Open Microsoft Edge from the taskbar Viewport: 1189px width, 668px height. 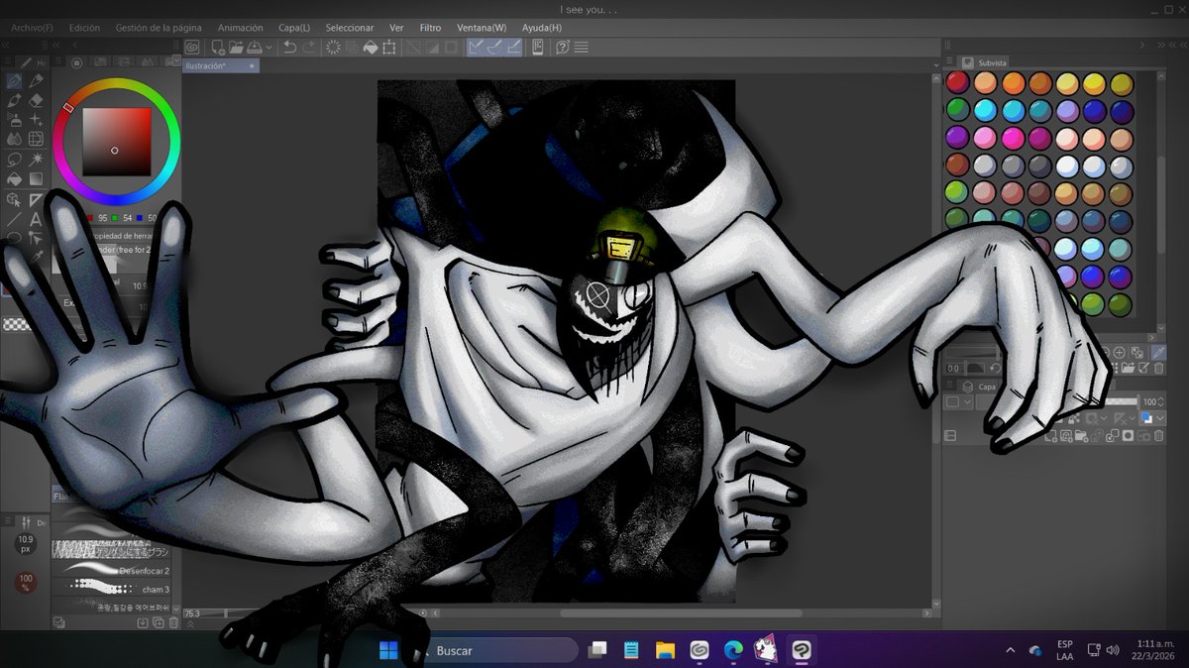(x=733, y=650)
